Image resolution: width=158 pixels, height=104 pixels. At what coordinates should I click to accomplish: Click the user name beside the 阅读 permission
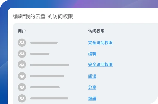tap(47, 76)
